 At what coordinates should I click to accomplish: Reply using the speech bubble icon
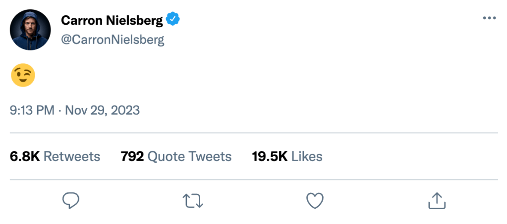[71, 200]
